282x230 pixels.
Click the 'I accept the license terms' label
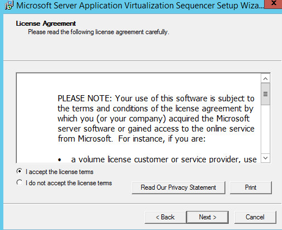59,172
